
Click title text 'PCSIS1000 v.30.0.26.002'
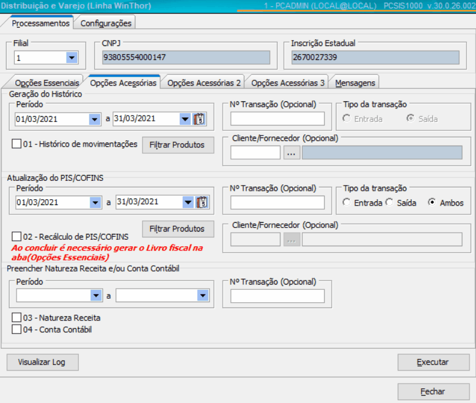click(429, 6)
